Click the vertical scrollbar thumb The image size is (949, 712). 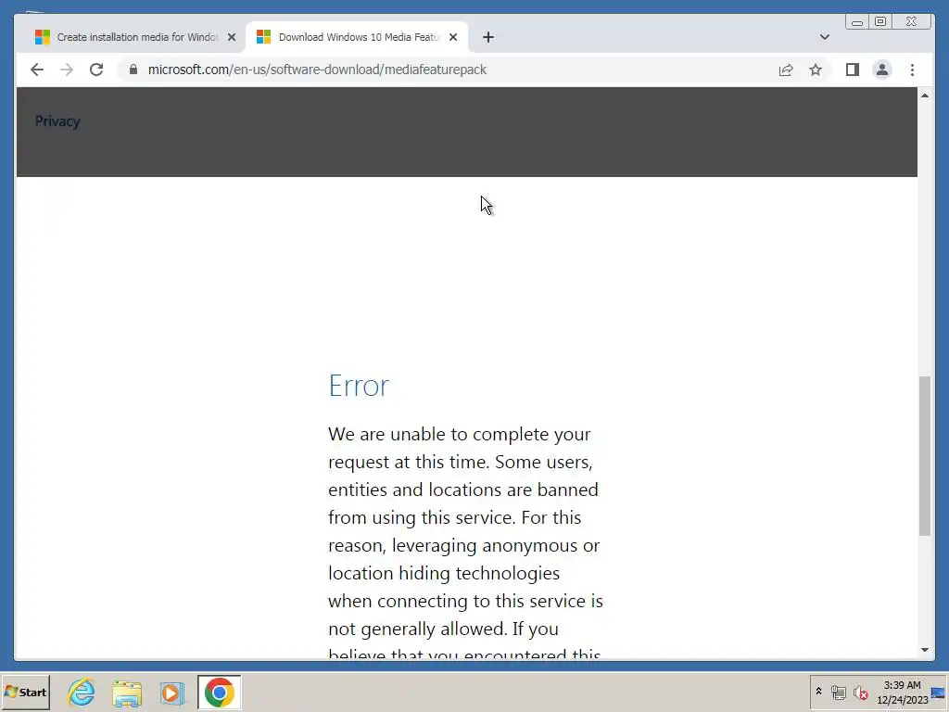tap(924, 456)
